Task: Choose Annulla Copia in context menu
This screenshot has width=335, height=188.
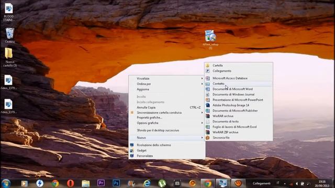Action: point(166,108)
